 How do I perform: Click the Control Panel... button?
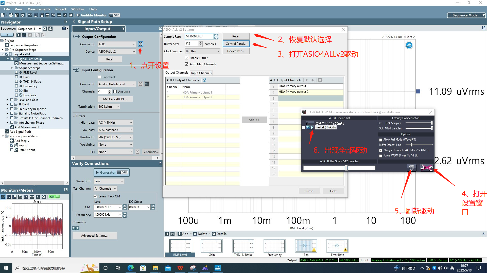pos(236,44)
